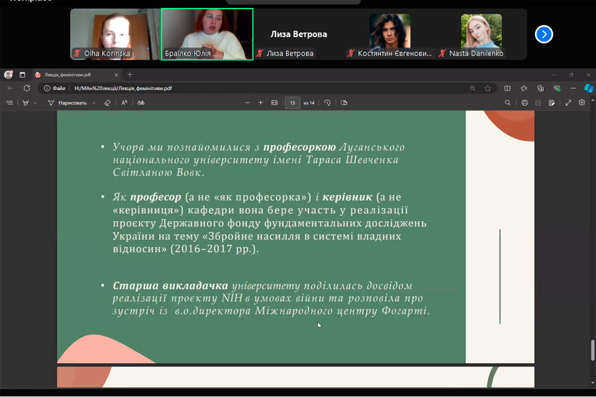596x397 pixels.
Task: Open Edge Settings and more menu
Action: pyautogui.click(x=573, y=88)
